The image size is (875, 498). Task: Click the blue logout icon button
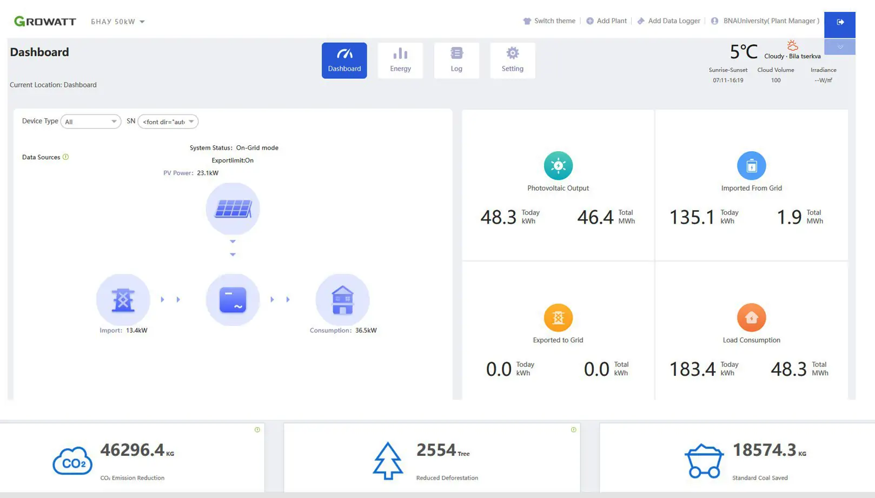click(840, 22)
